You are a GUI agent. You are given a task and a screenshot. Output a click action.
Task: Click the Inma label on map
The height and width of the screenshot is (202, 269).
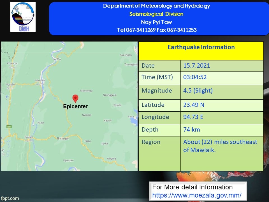point(131,116)
